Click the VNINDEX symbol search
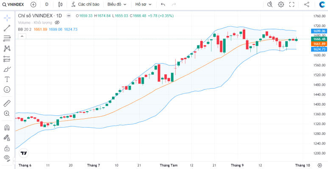This screenshot has height=169, width=328. pos(13,4)
